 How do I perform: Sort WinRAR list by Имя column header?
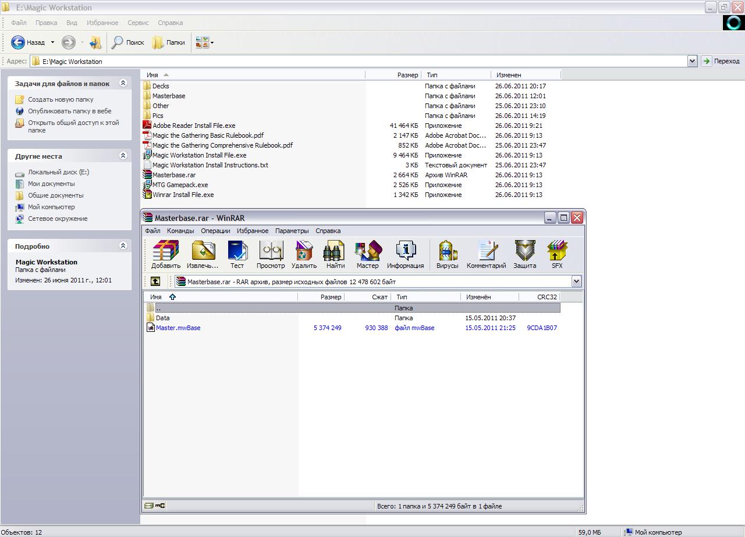tap(221, 297)
